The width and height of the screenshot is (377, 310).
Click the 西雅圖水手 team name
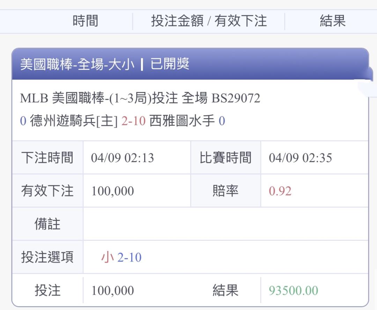(x=182, y=121)
